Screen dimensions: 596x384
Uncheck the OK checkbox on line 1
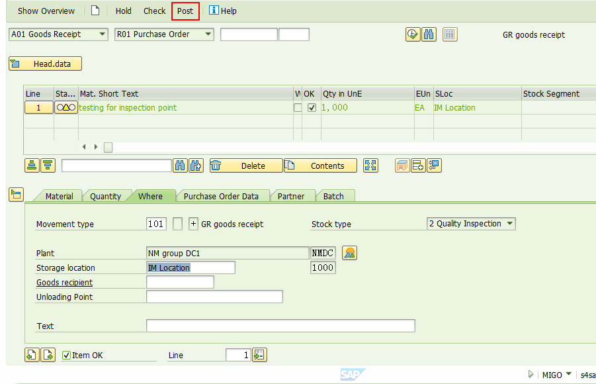(310, 106)
